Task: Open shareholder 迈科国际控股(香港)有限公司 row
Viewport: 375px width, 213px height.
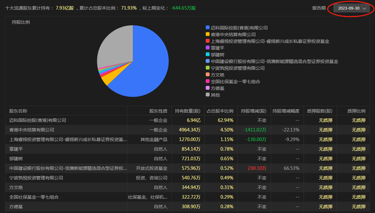Action: click(x=187, y=121)
